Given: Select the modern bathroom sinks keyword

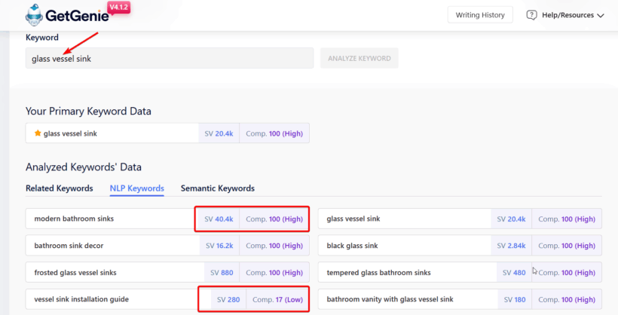Looking at the screenshot, I should [x=74, y=219].
